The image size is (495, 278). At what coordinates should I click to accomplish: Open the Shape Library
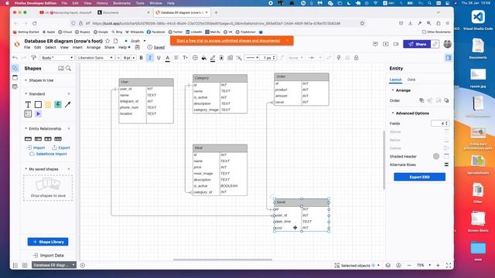tap(48, 242)
